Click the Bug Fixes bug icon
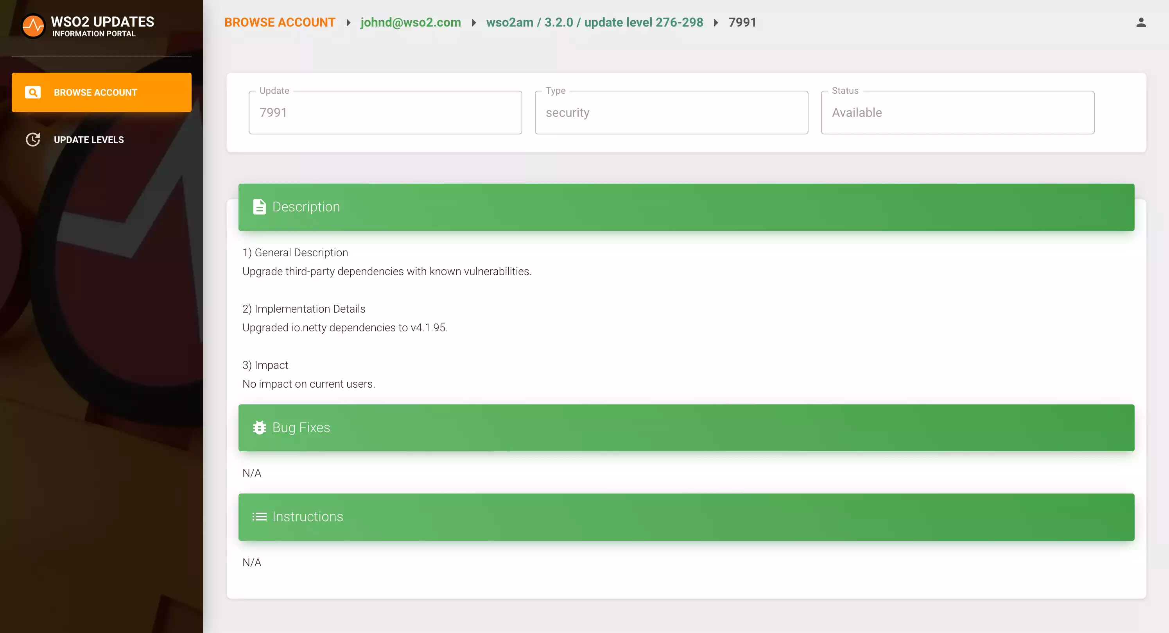This screenshot has width=1169, height=633. point(259,427)
